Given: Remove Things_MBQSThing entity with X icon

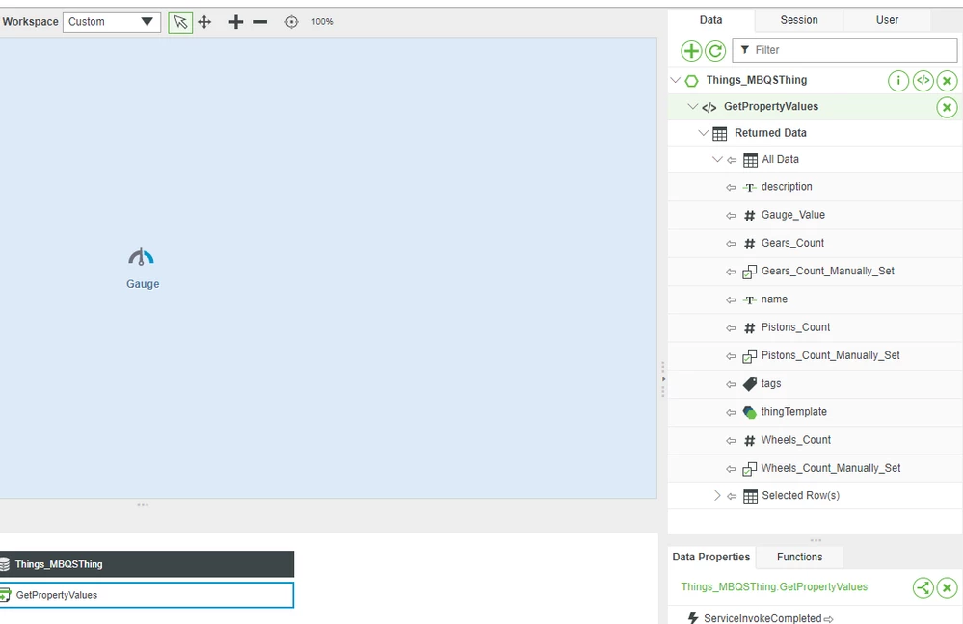Looking at the screenshot, I should click(x=947, y=80).
